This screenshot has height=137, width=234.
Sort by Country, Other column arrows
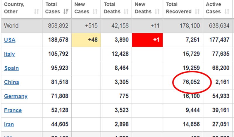pos(36,11)
